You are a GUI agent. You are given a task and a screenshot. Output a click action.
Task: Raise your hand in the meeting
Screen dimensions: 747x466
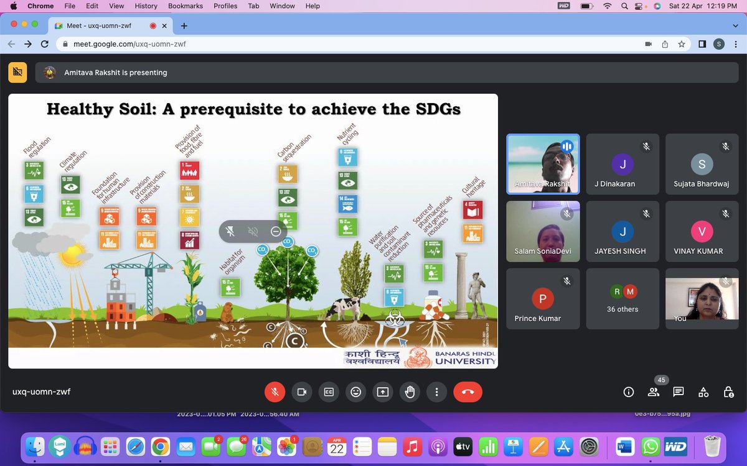[x=410, y=392]
